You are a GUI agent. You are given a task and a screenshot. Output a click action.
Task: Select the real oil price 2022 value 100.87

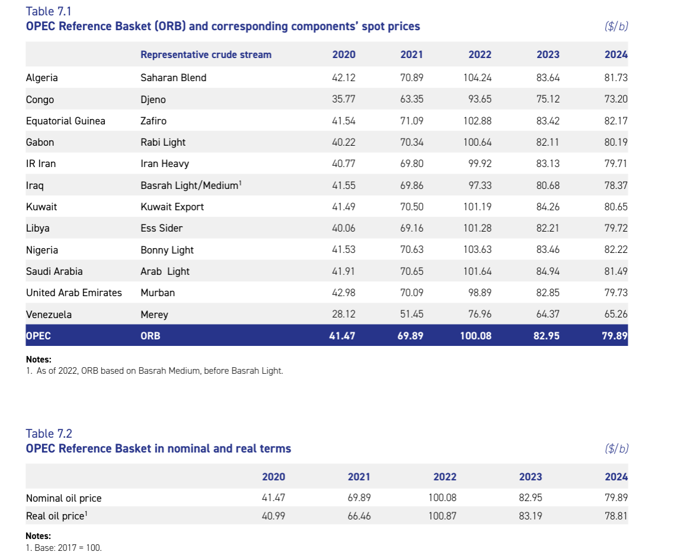442,516
